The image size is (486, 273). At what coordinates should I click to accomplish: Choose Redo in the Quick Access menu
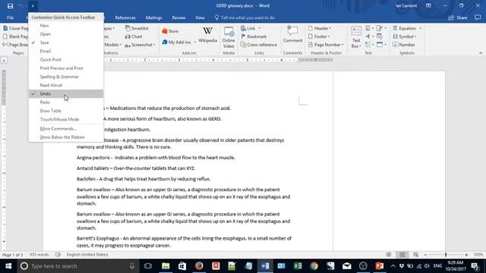coord(66,102)
